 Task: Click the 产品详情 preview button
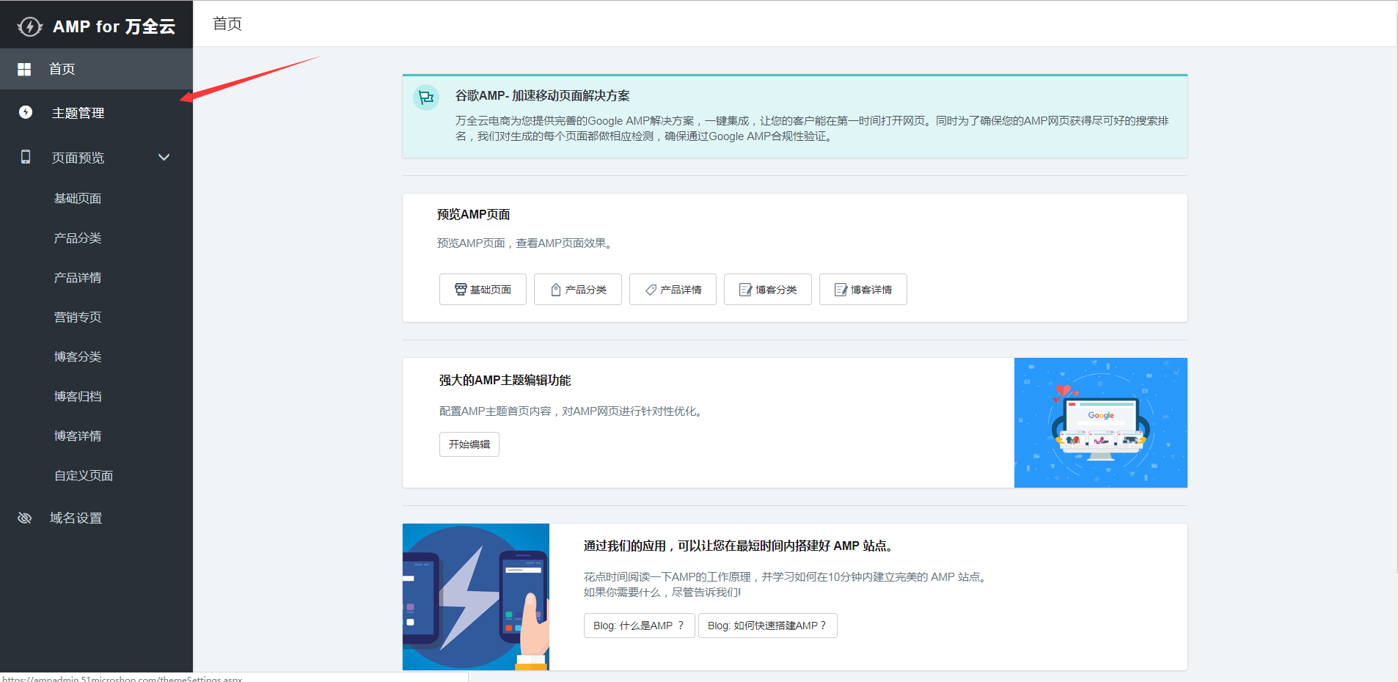point(673,290)
